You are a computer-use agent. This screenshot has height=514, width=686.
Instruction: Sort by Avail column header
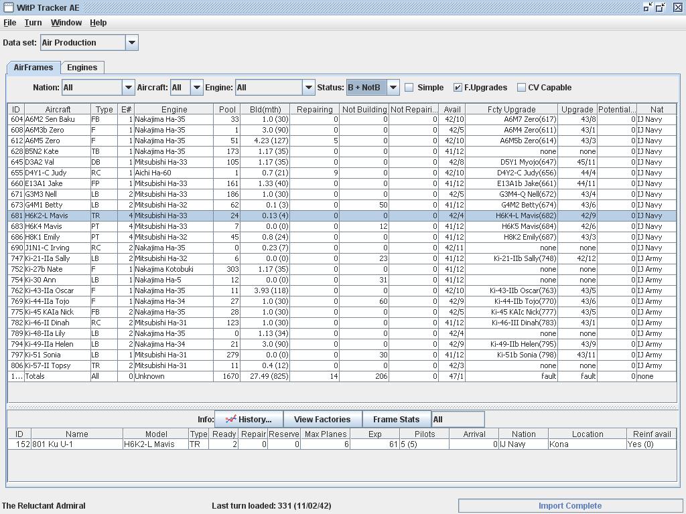[452, 109]
